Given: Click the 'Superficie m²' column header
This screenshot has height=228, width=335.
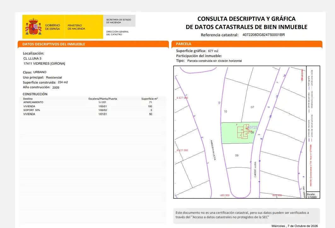Looking at the screenshot, I should pos(150,99).
